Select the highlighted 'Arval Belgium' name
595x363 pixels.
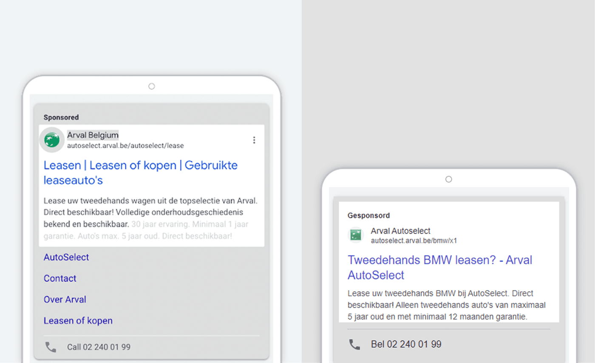(93, 135)
